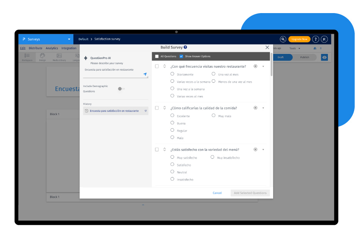The height and width of the screenshot is (241, 363).
Task: Select the Regular radio option
Action: coord(172,130)
